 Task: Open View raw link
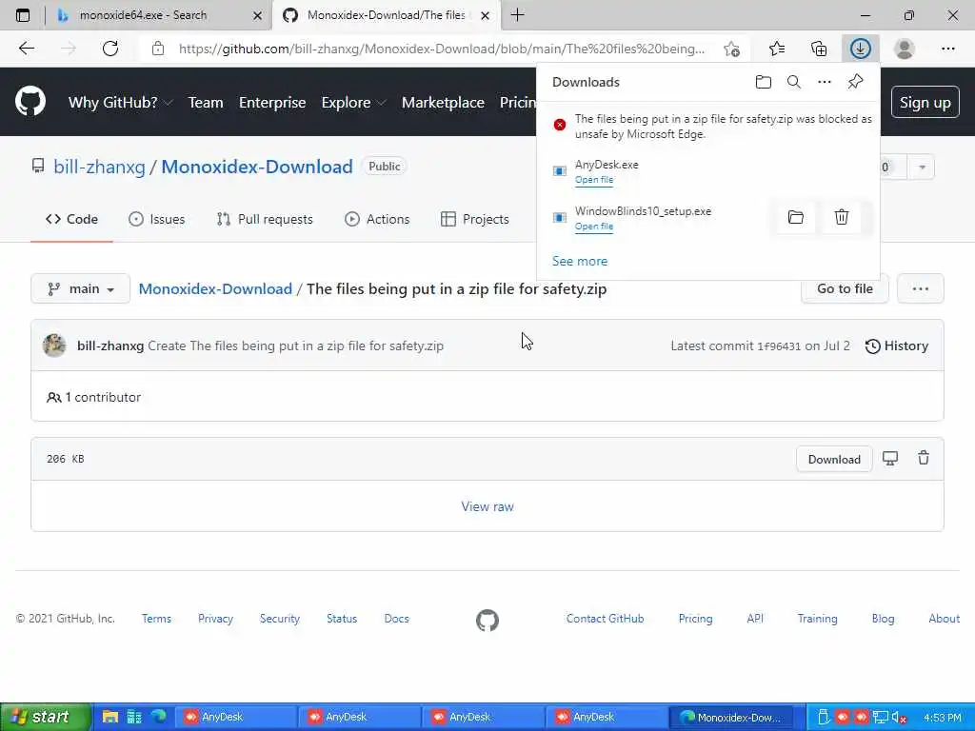(487, 506)
